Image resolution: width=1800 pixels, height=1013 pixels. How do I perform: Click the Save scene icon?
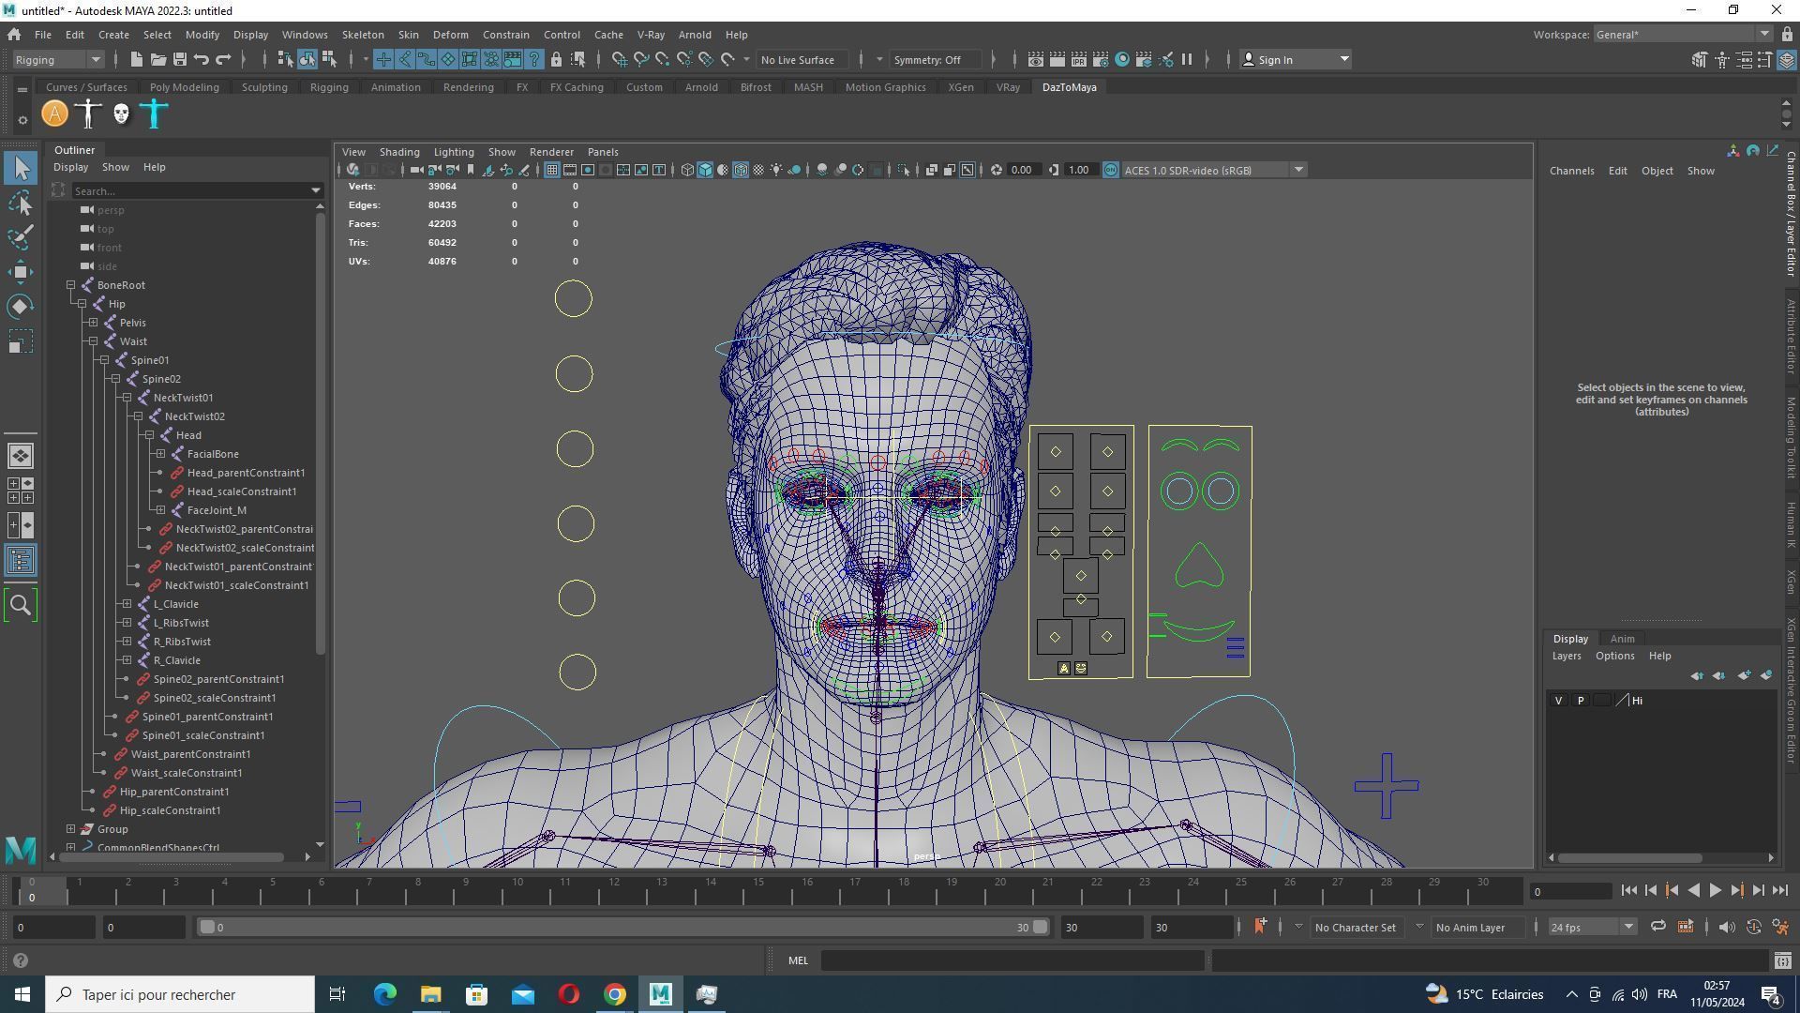click(179, 60)
